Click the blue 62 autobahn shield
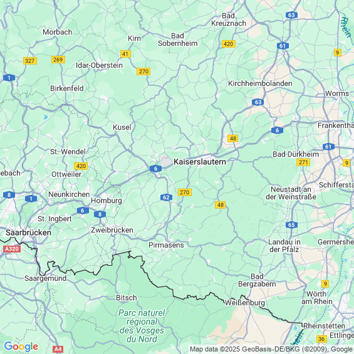Screen dimensions: 354x354 (166, 197)
